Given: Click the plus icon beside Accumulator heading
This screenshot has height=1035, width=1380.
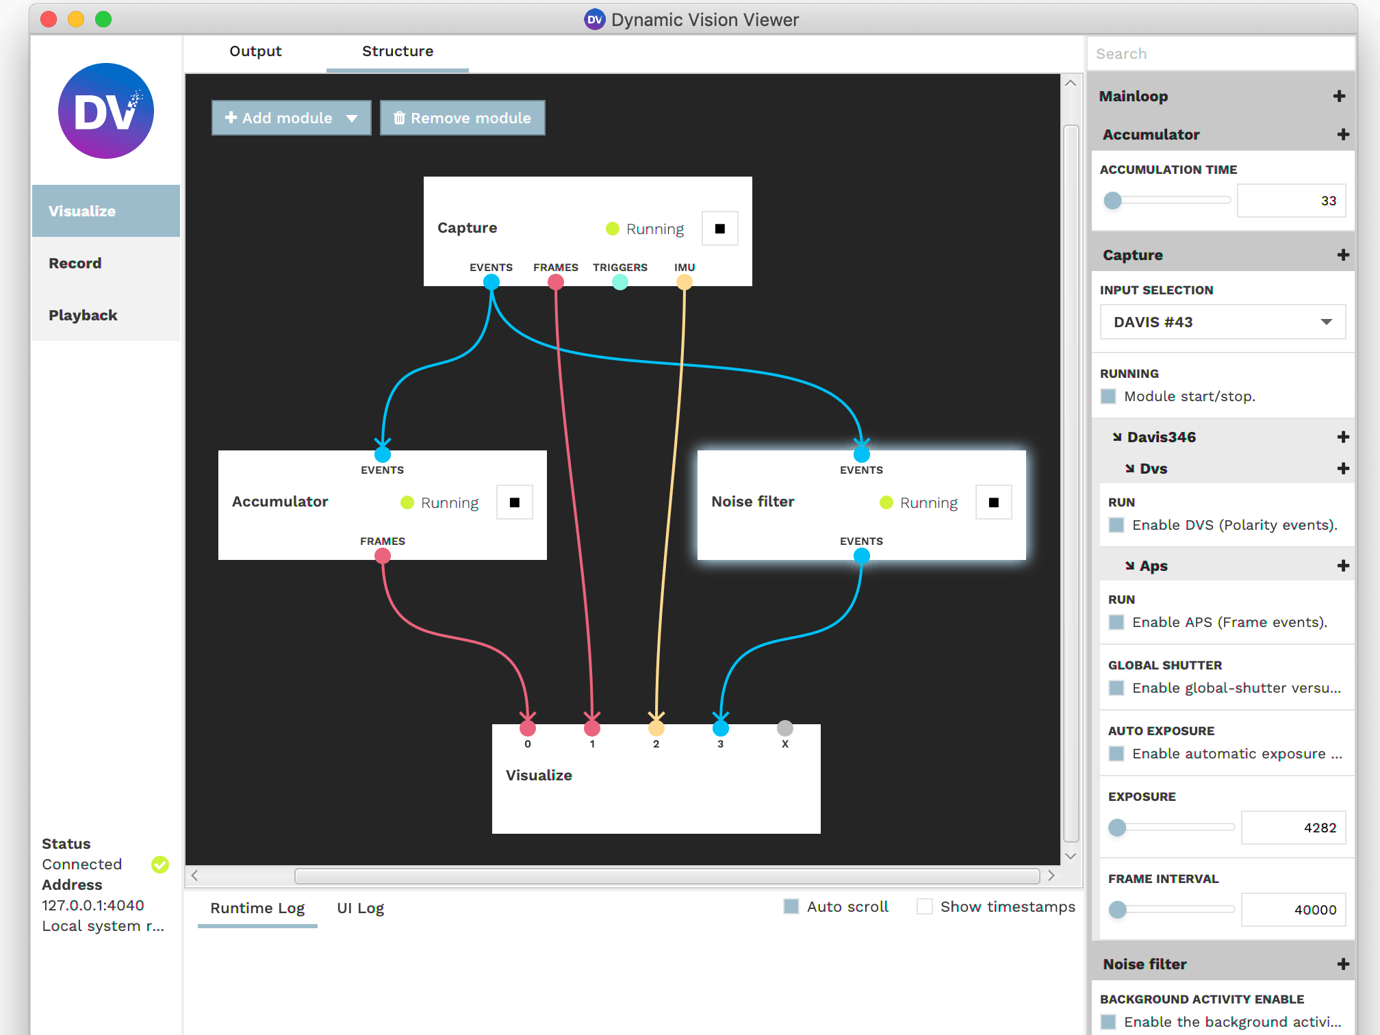Looking at the screenshot, I should tap(1342, 135).
